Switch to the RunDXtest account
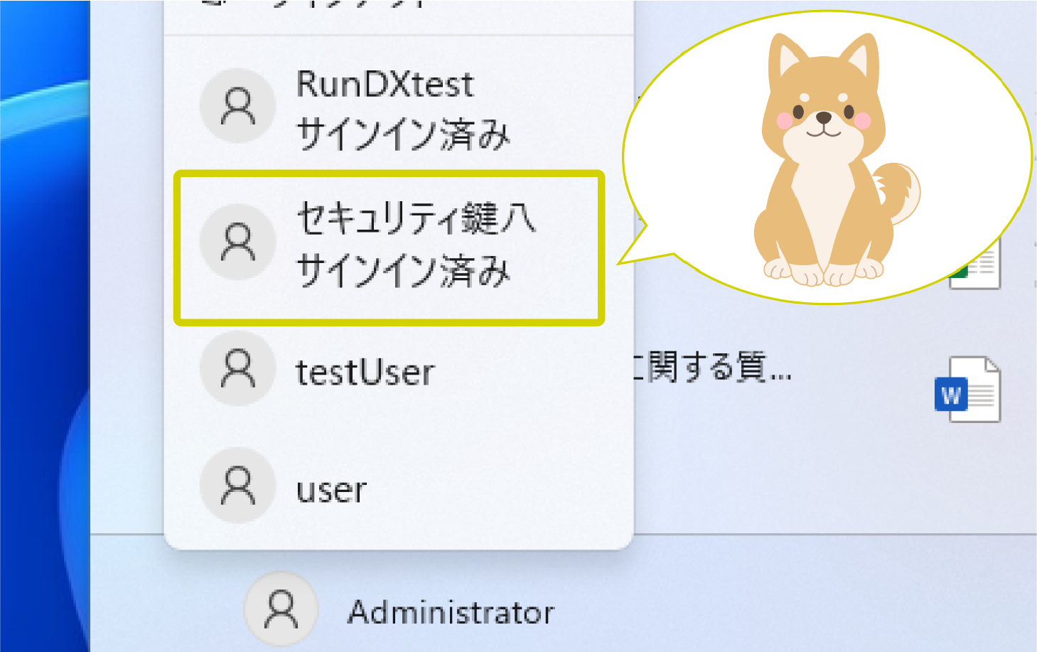Image resolution: width=1037 pixels, height=652 pixels. click(385, 85)
